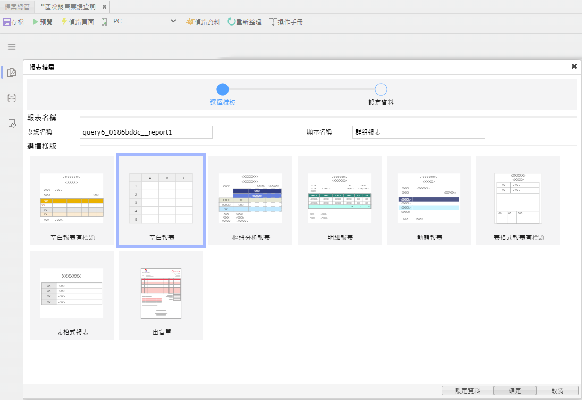Select the 樞紐分析報表 template
This screenshot has width=582, height=400.
point(250,201)
